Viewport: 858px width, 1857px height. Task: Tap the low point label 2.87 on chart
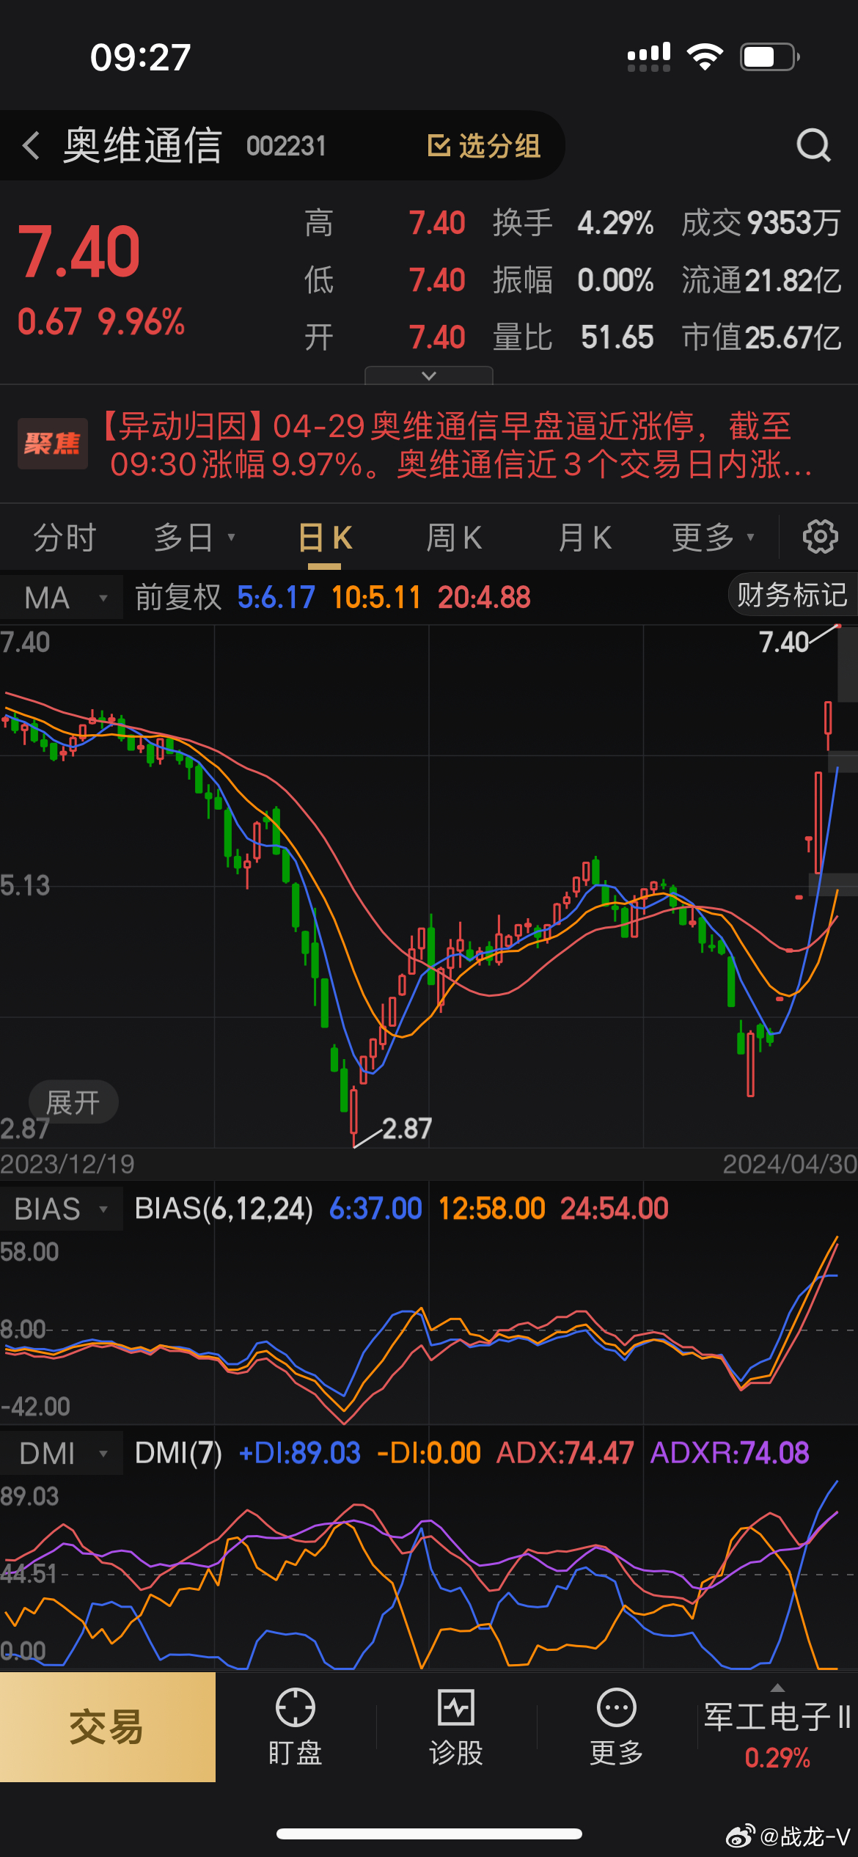click(x=407, y=1129)
